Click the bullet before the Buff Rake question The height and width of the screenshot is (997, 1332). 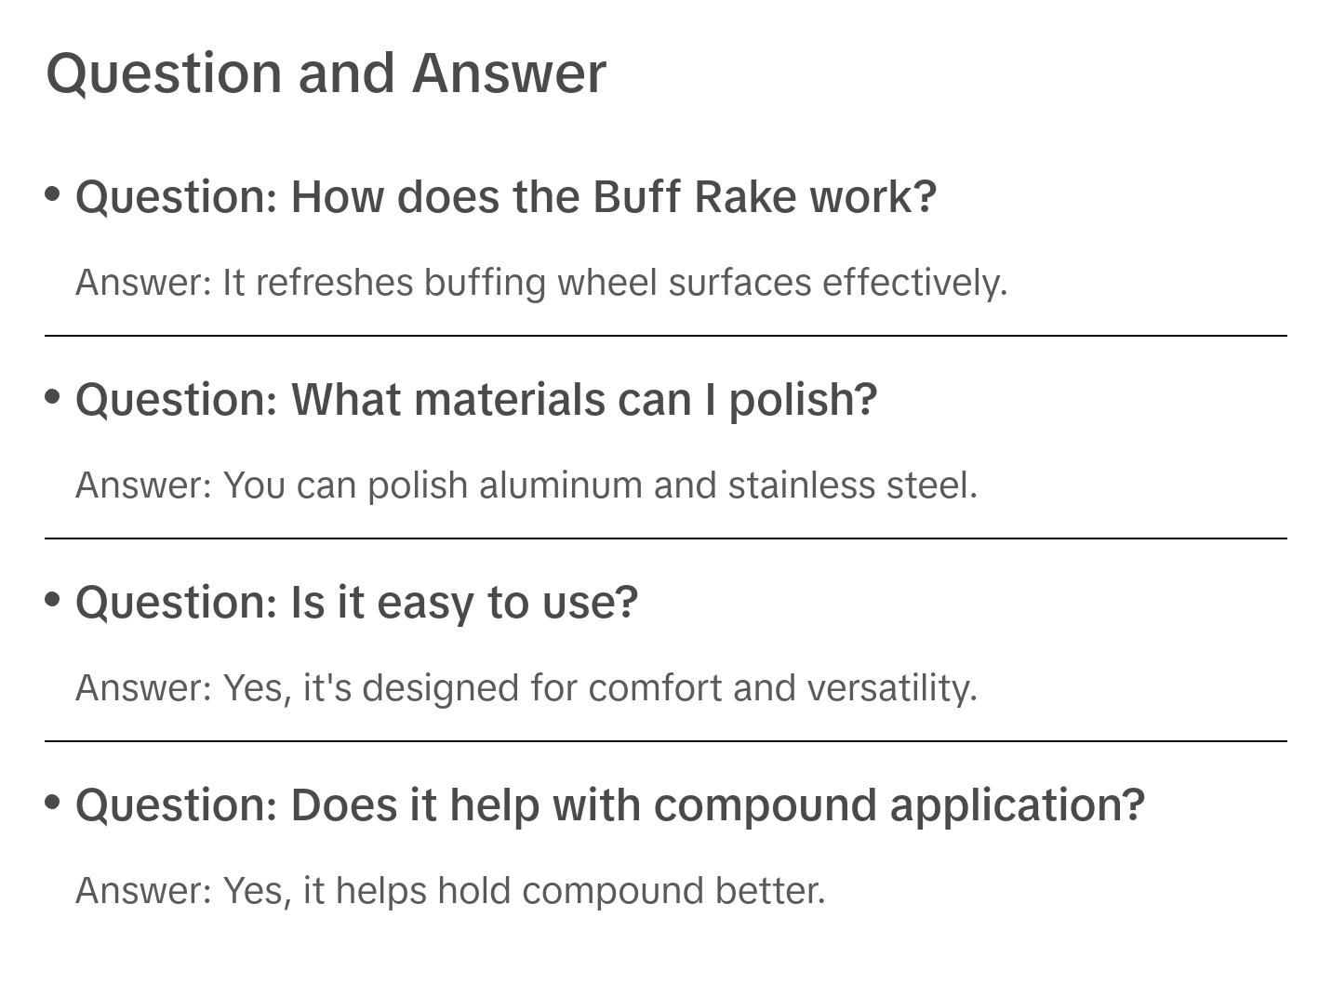(x=53, y=193)
